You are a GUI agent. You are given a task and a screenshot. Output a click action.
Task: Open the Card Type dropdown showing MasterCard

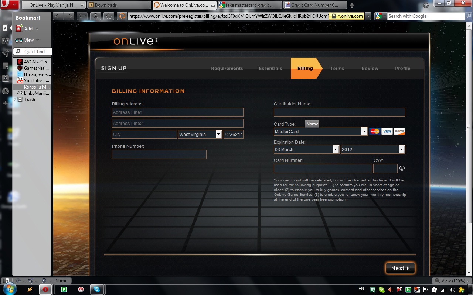click(321, 131)
